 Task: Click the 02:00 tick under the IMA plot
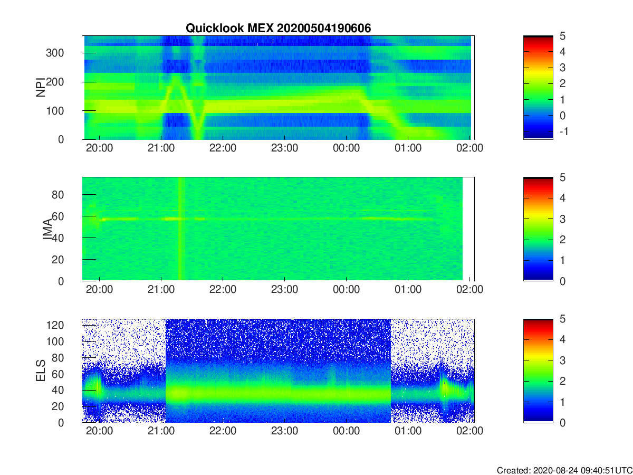(469, 290)
